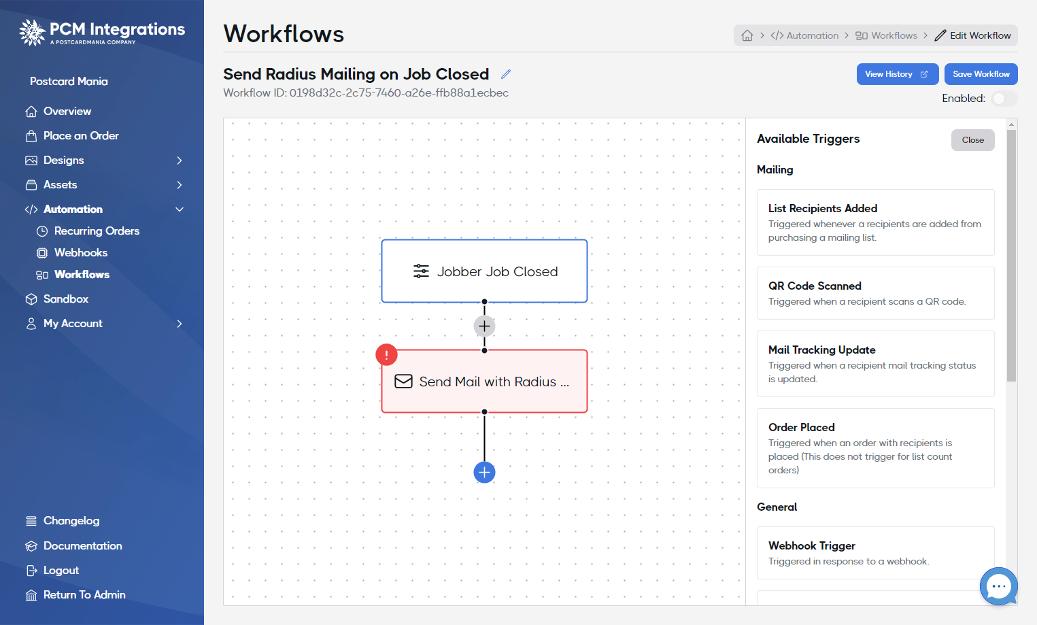Click the red error badge on Send Mail node
This screenshot has height=625, width=1037.
[x=386, y=354]
